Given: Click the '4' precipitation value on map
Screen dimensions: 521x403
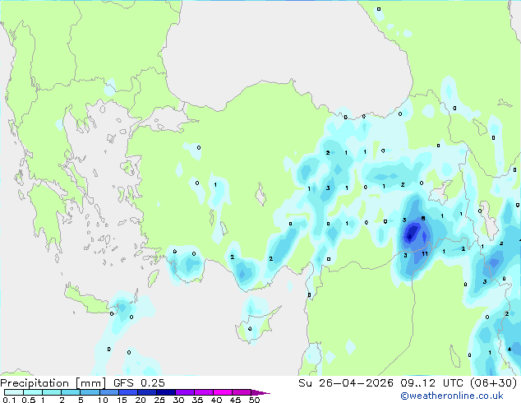Looking at the screenshot, I should [x=509, y=350].
